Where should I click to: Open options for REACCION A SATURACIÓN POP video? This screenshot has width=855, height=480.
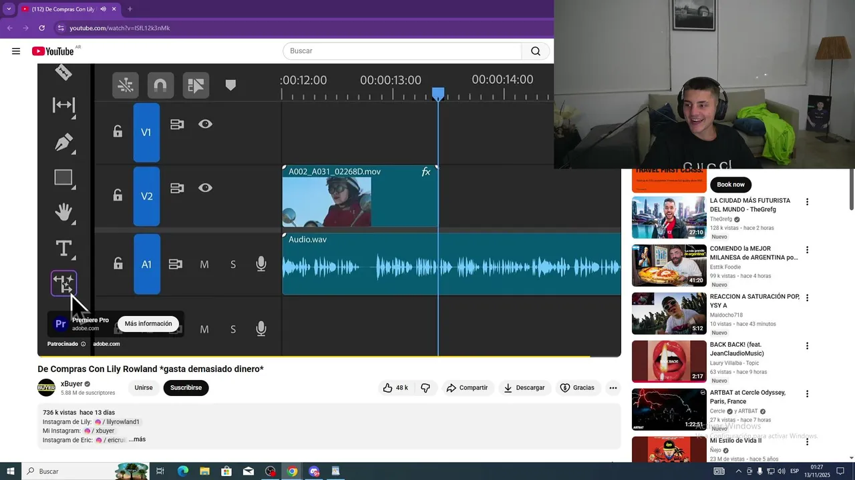click(x=807, y=298)
